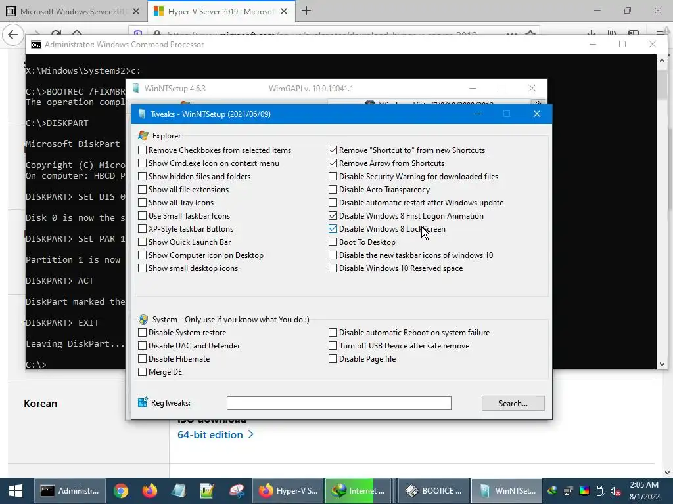Click the safely remove USB tray icon

tap(600, 491)
